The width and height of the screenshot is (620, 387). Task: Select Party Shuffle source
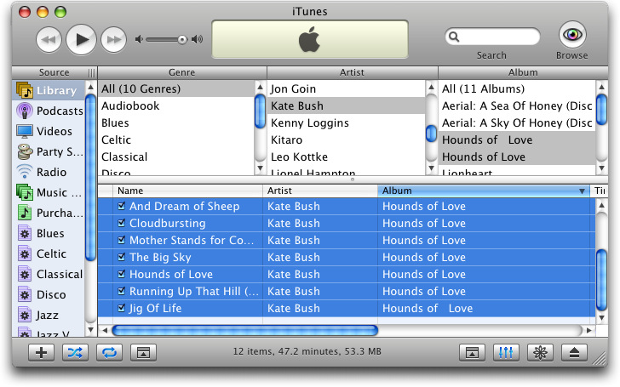(49, 152)
